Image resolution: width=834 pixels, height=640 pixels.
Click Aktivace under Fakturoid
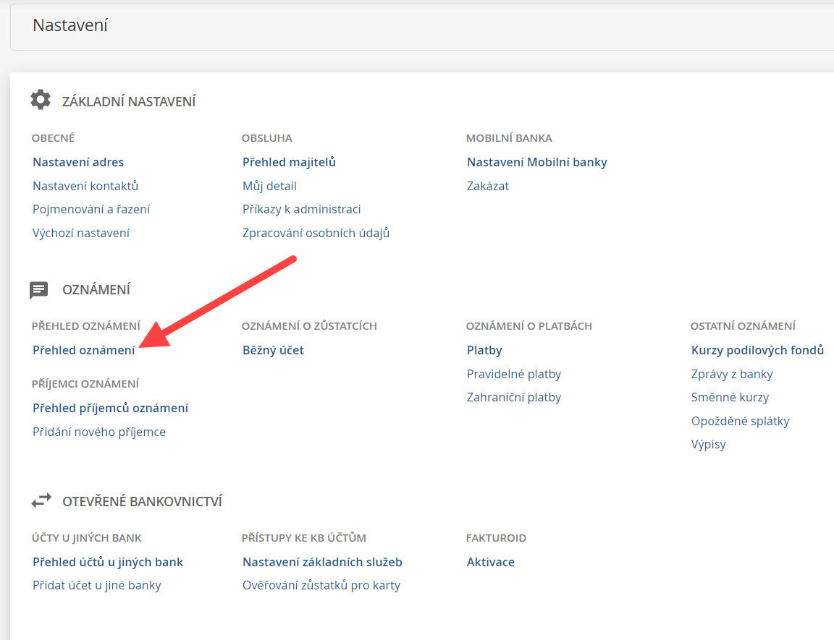pos(490,562)
